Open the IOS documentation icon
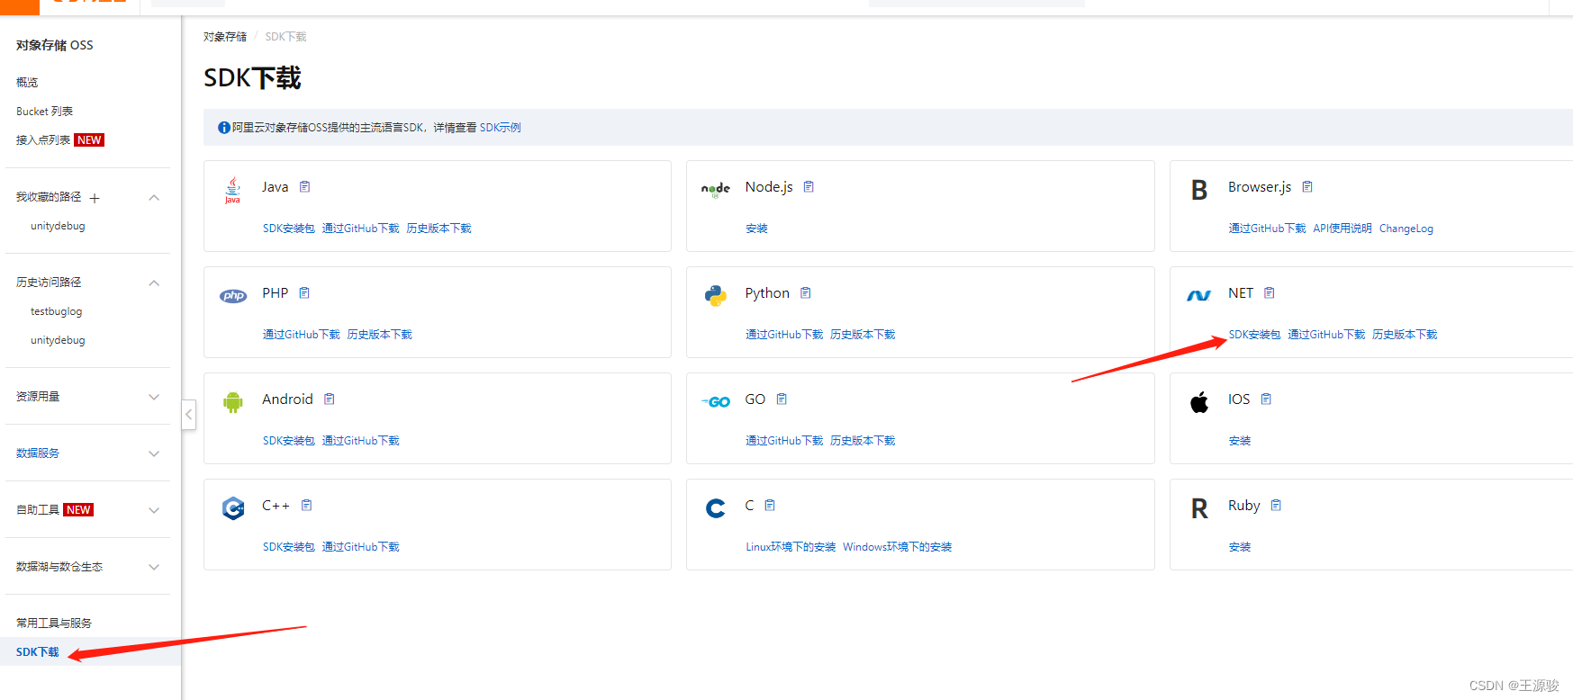Screen dimensions: 1573x700 click(x=1266, y=399)
